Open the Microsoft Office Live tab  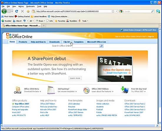(97, 42)
